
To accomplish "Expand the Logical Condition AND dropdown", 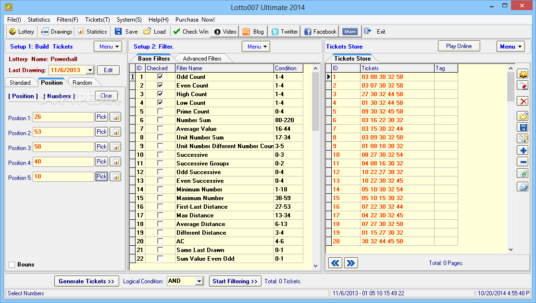I will point(199,281).
